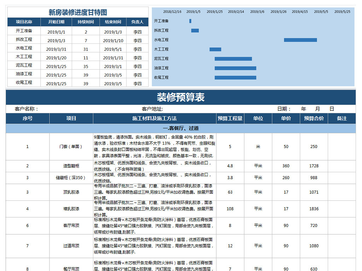Click the 水电工程 bar on the timeline
This screenshot has width=362, height=271.
pos(300,40)
